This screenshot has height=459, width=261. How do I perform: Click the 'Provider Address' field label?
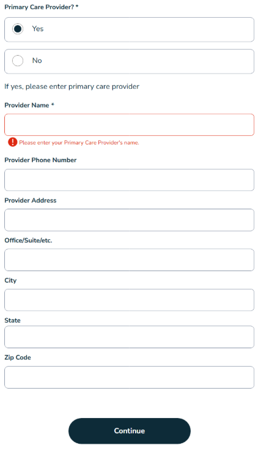click(31, 201)
